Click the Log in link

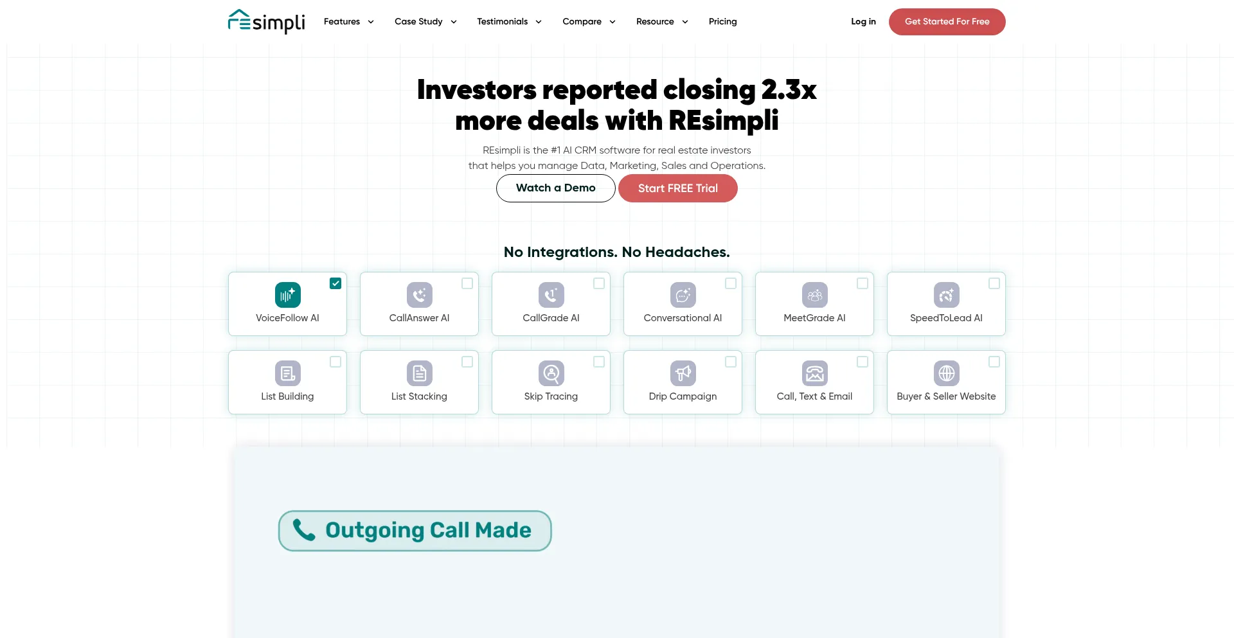pos(863,21)
